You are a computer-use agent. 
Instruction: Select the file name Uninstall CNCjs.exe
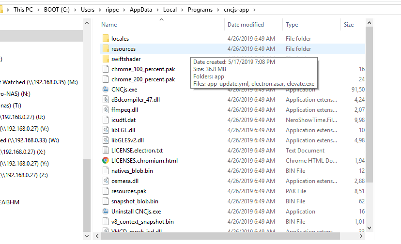click(136, 212)
